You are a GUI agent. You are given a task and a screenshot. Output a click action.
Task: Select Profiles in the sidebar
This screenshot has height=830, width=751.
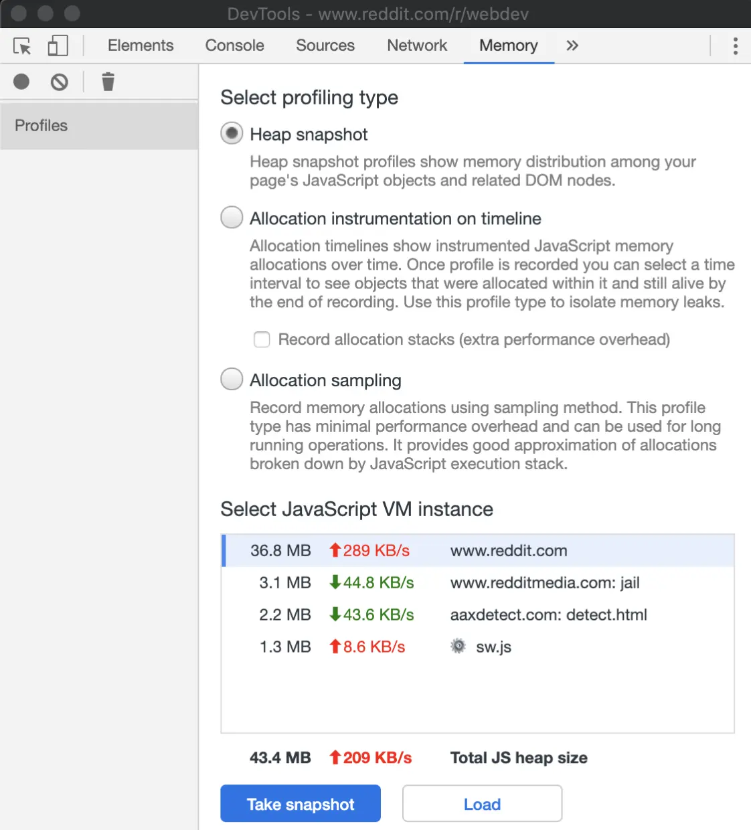pos(41,126)
